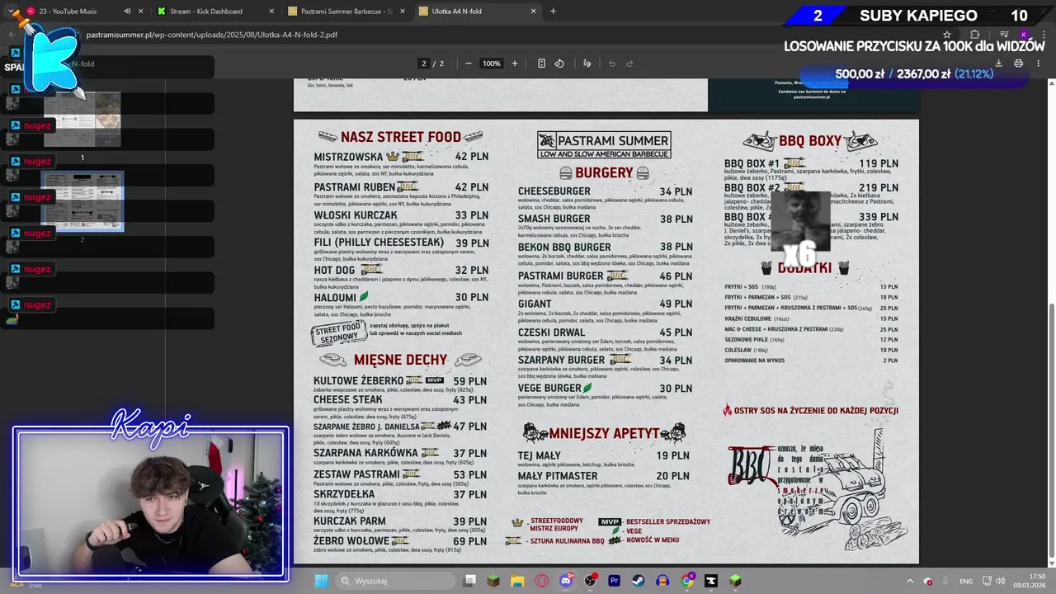Click the CZESKI DRWAL menu text
The width and height of the screenshot is (1056, 594).
(x=552, y=332)
